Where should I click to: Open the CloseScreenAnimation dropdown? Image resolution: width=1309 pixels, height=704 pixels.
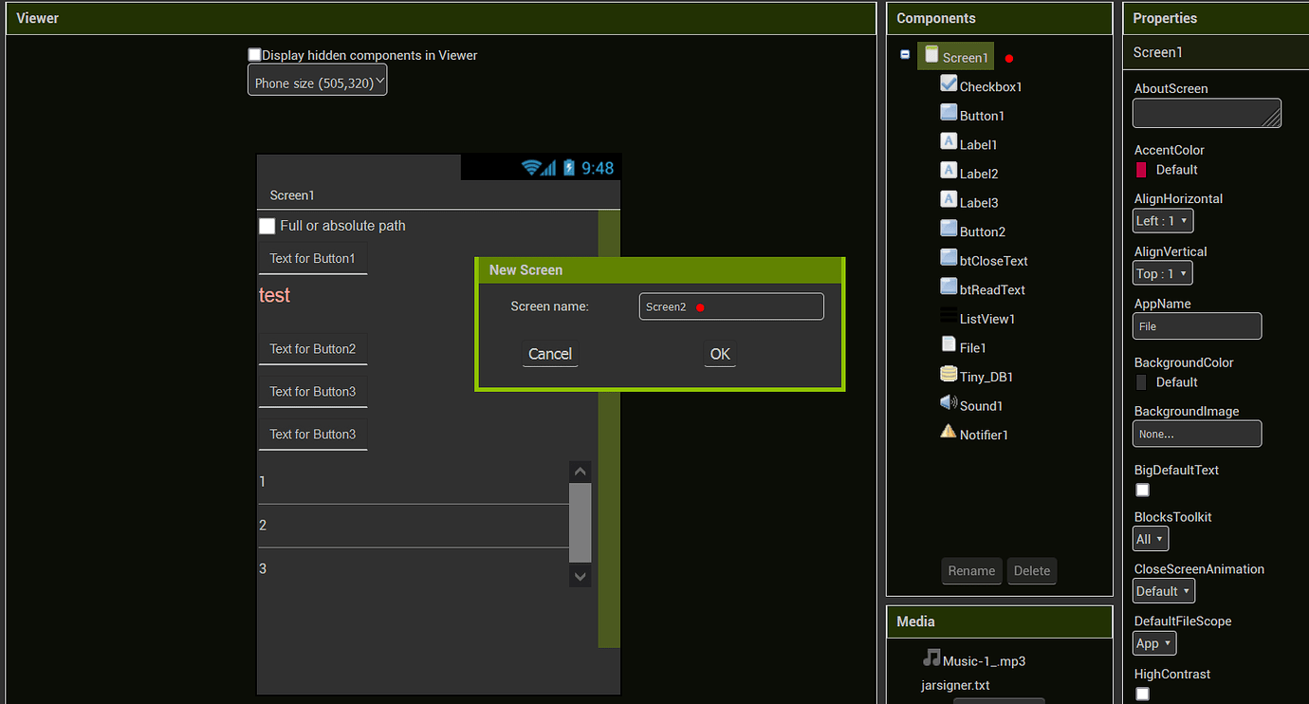(1163, 590)
